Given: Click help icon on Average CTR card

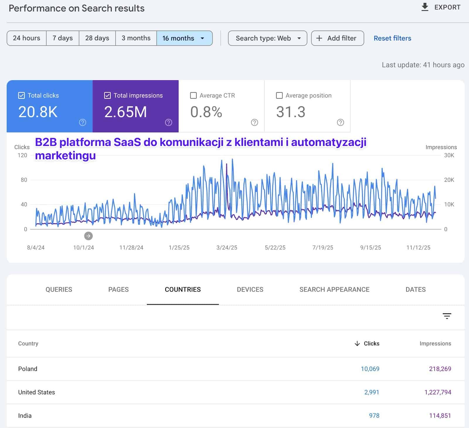Looking at the screenshot, I should (254, 122).
